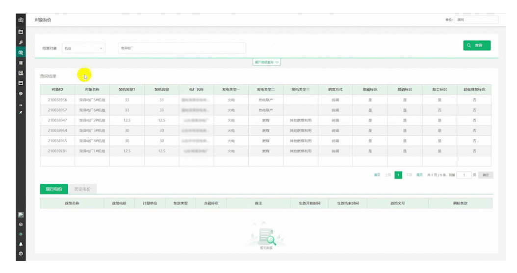This screenshot has width=517, height=273.
Task: Click the pin icon in the left sidebar
Action: point(21,112)
